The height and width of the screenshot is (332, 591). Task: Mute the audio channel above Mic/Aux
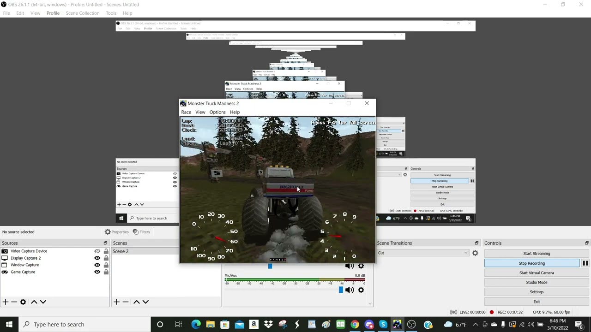pos(350,266)
